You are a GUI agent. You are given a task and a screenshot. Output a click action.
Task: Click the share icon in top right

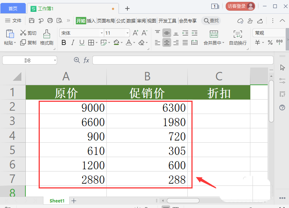260,21
